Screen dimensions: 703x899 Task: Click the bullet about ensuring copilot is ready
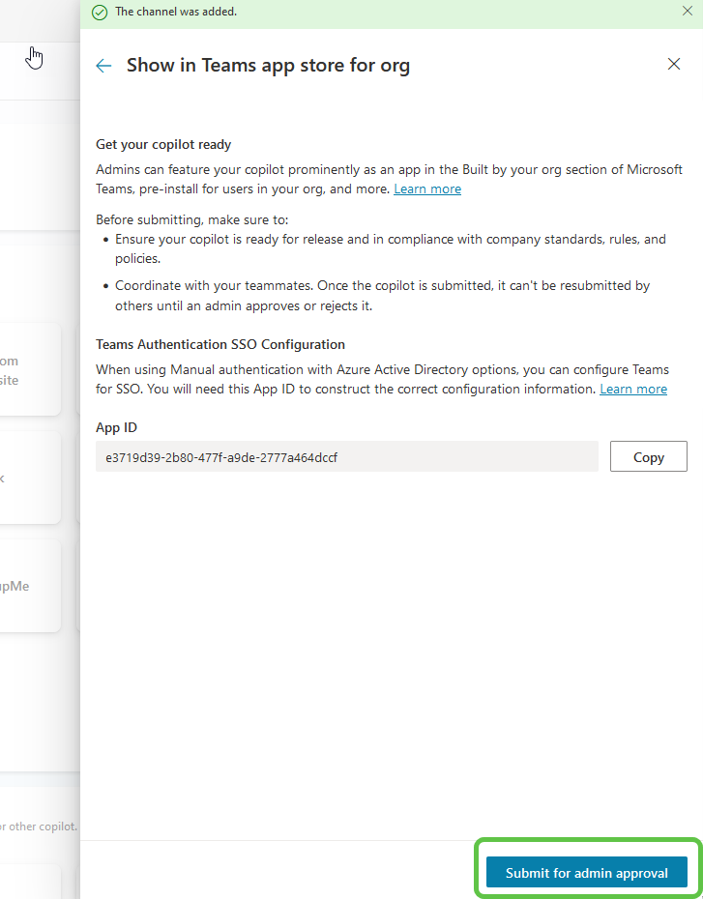390,248
